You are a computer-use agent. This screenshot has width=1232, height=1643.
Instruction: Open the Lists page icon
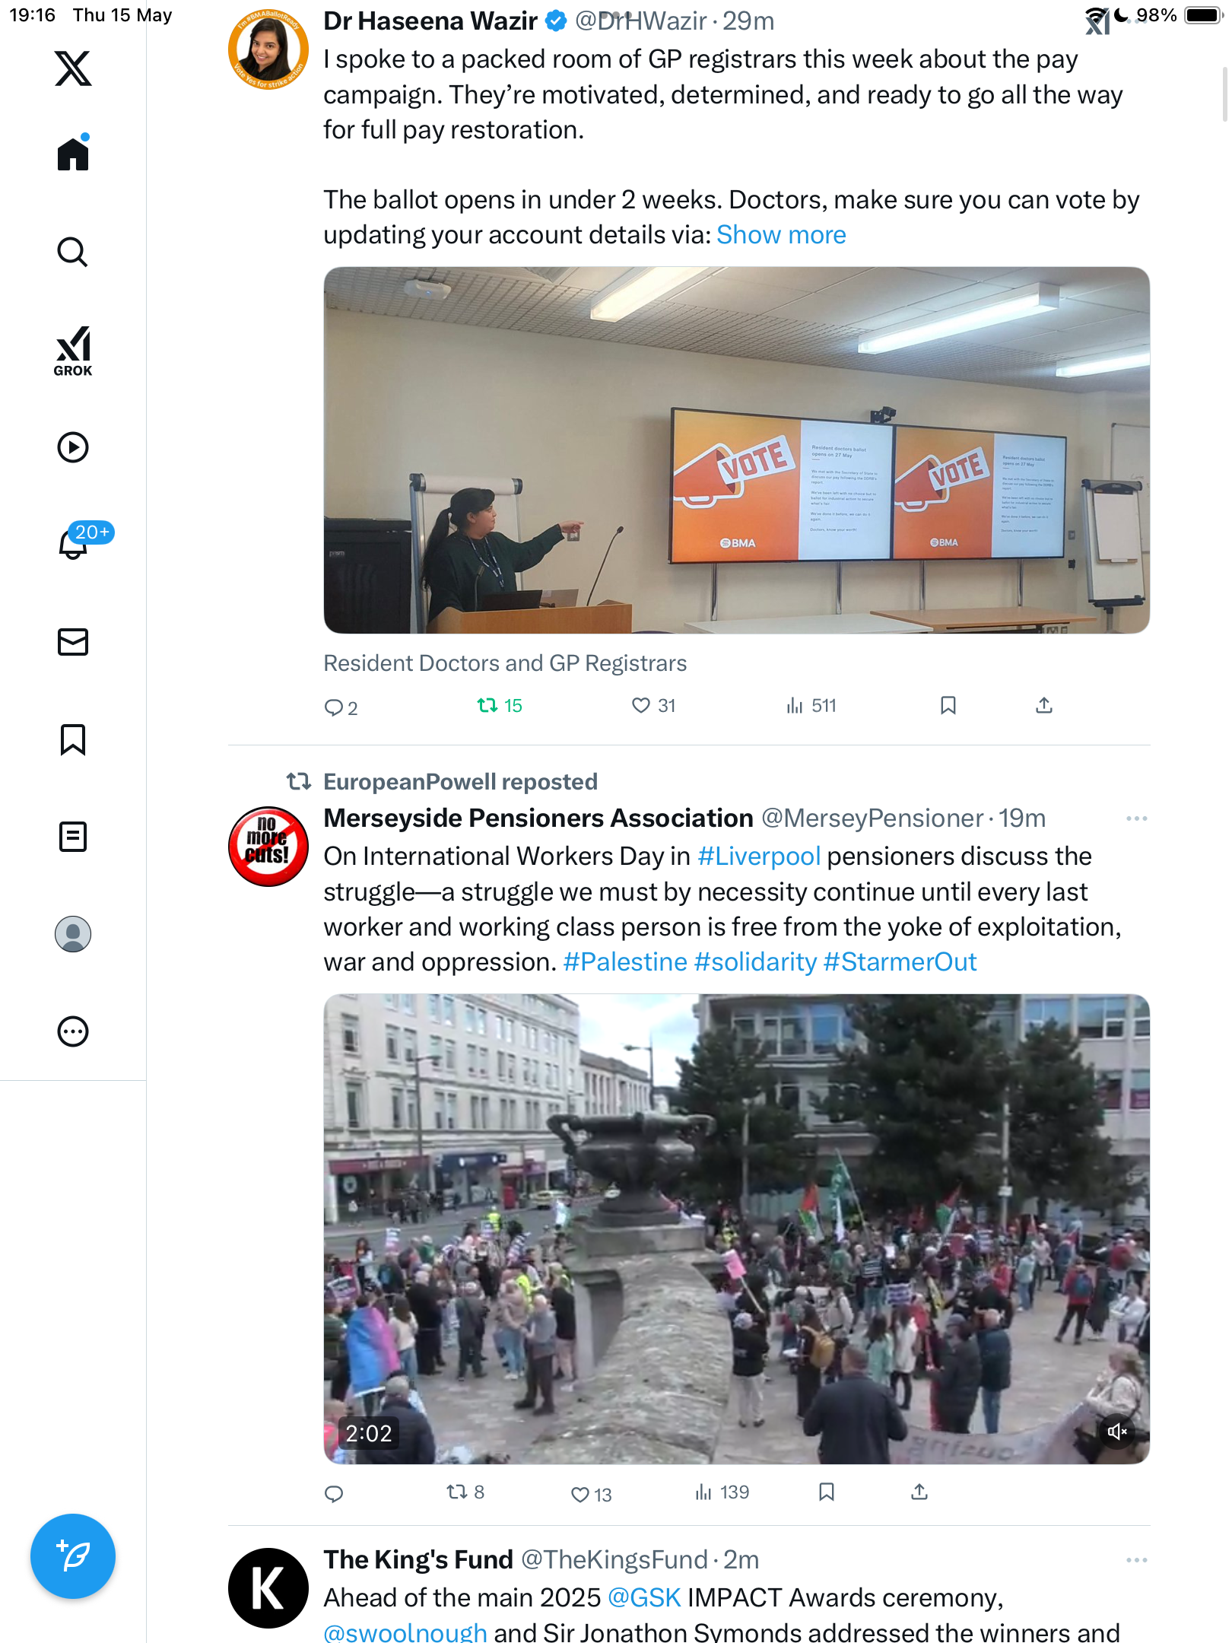[73, 837]
